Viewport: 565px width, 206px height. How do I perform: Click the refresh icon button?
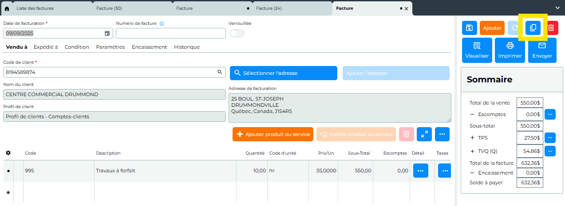click(x=515, y=28)
